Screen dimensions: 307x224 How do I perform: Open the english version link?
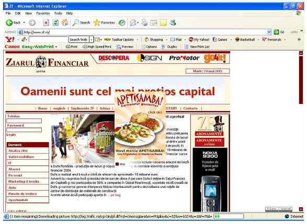[x=59, y=108]
